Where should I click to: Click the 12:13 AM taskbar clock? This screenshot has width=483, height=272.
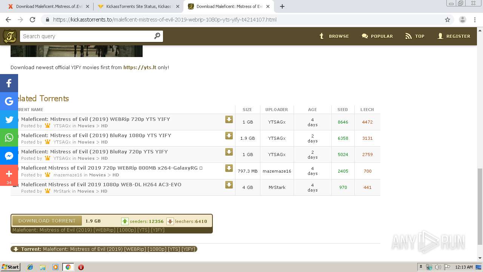click(x=464, y=267)
